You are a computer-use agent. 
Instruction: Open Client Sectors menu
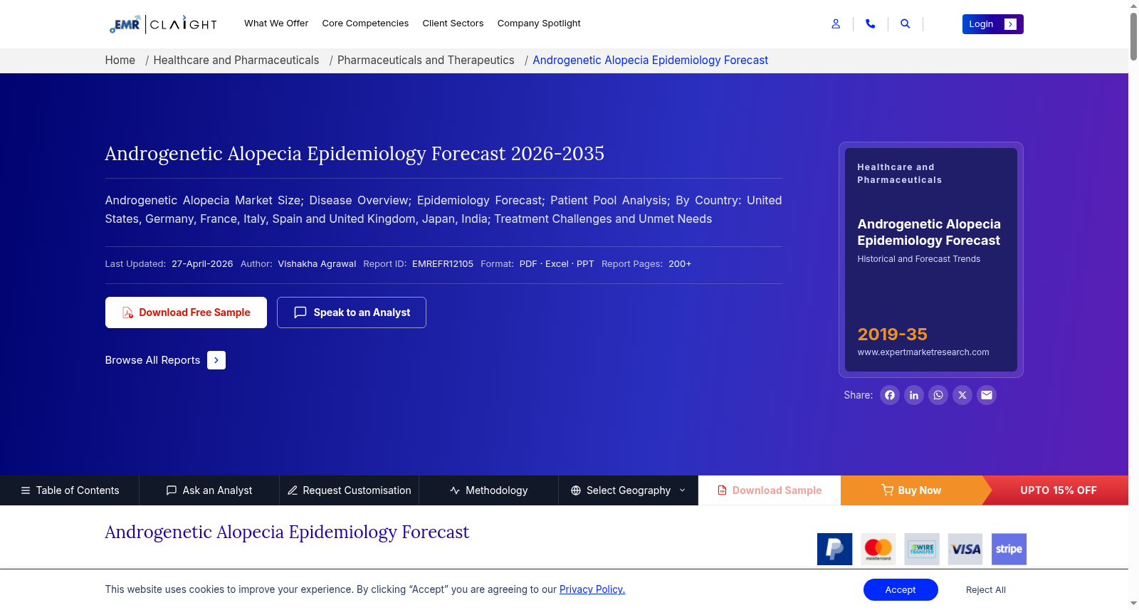click(x=453, y=23)
